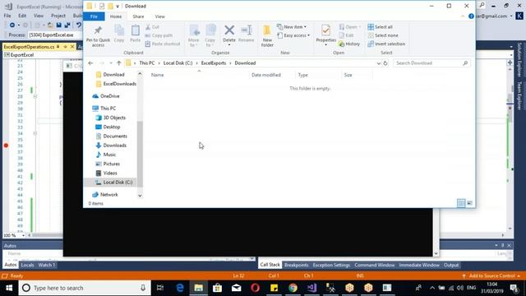Click Select none in the ribbon
The height and width of the screenshot is (296, 526).
point(383,35)
